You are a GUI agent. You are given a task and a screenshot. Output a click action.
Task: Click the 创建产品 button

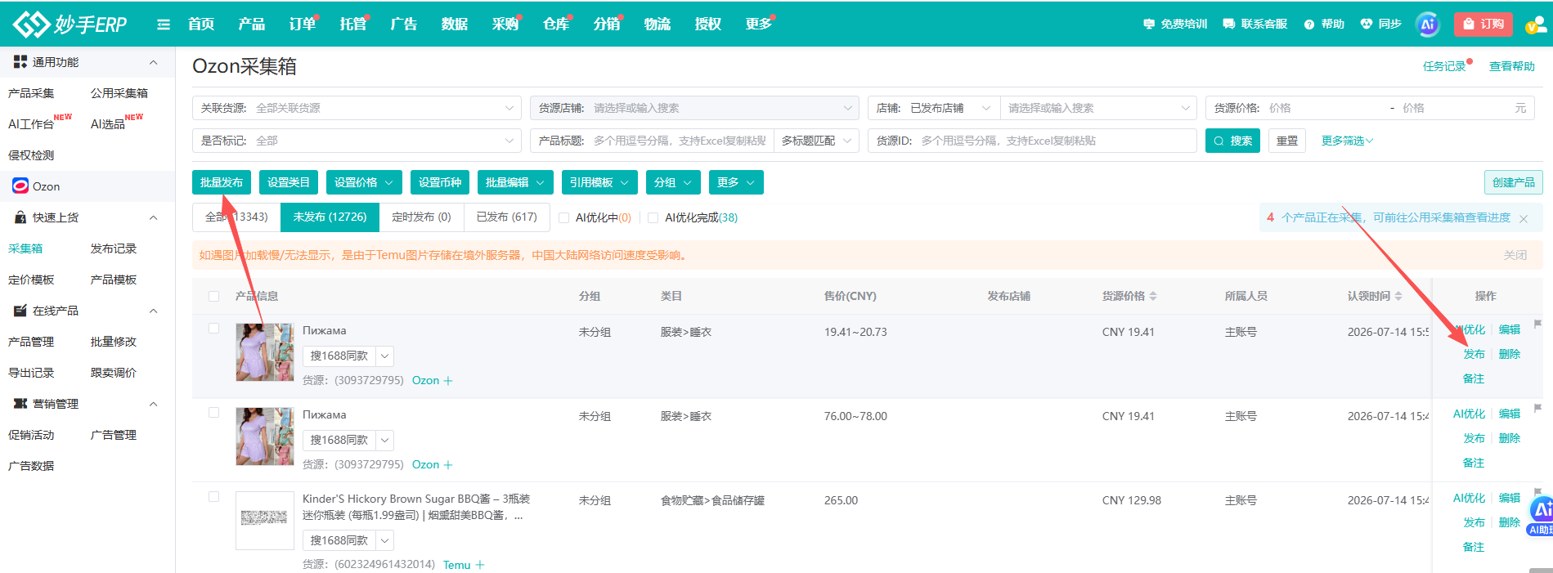tap(1514, 182)
